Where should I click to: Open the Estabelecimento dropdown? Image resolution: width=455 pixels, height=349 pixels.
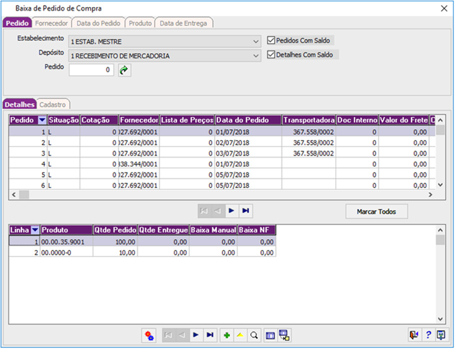pyautogui.click(x=256, y=42)
